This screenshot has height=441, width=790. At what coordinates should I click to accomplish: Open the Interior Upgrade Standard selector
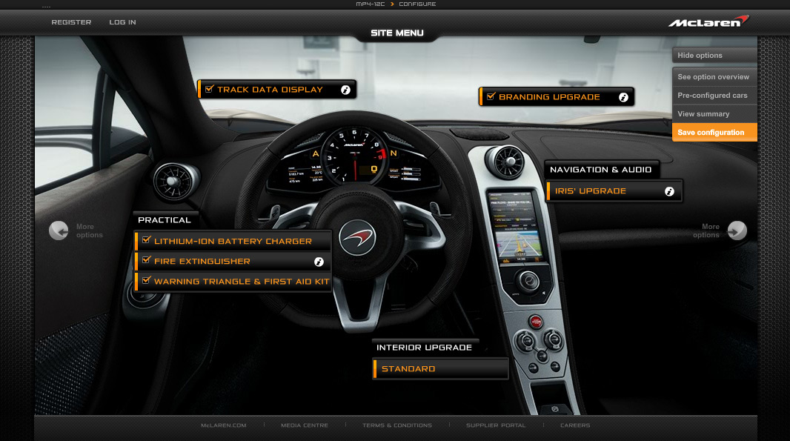pos(442,369)
